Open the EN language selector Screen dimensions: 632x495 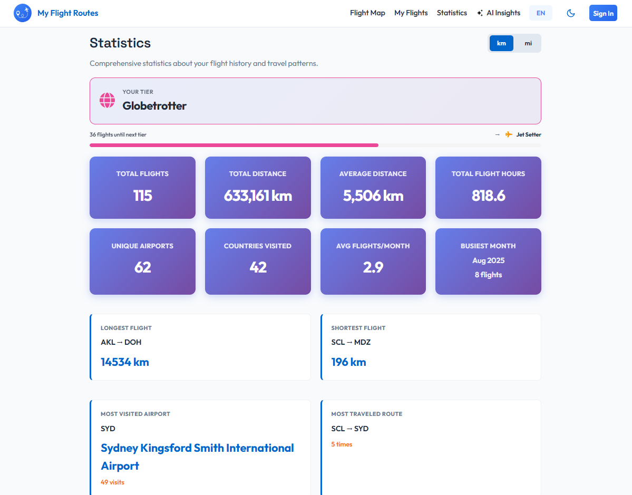click(541, 13)
